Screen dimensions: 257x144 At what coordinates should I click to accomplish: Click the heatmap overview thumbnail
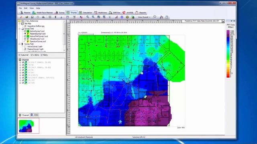(29, 126)
